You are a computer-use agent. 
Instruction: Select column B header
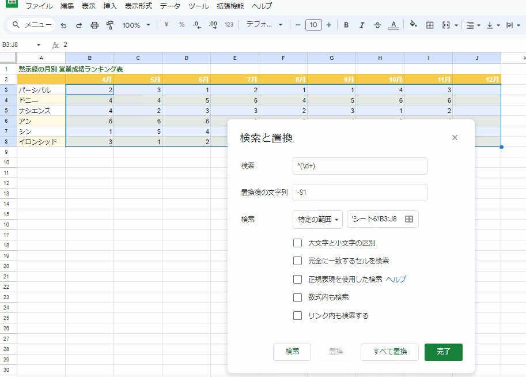coord(89,58)
